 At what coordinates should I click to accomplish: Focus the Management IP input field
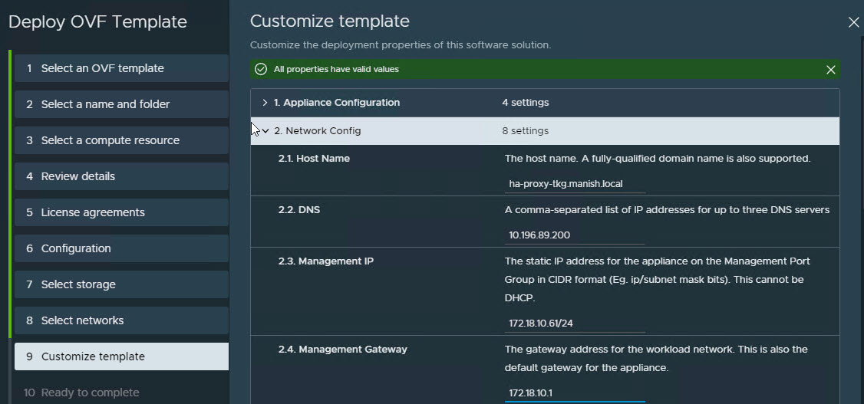pos(574,324)
